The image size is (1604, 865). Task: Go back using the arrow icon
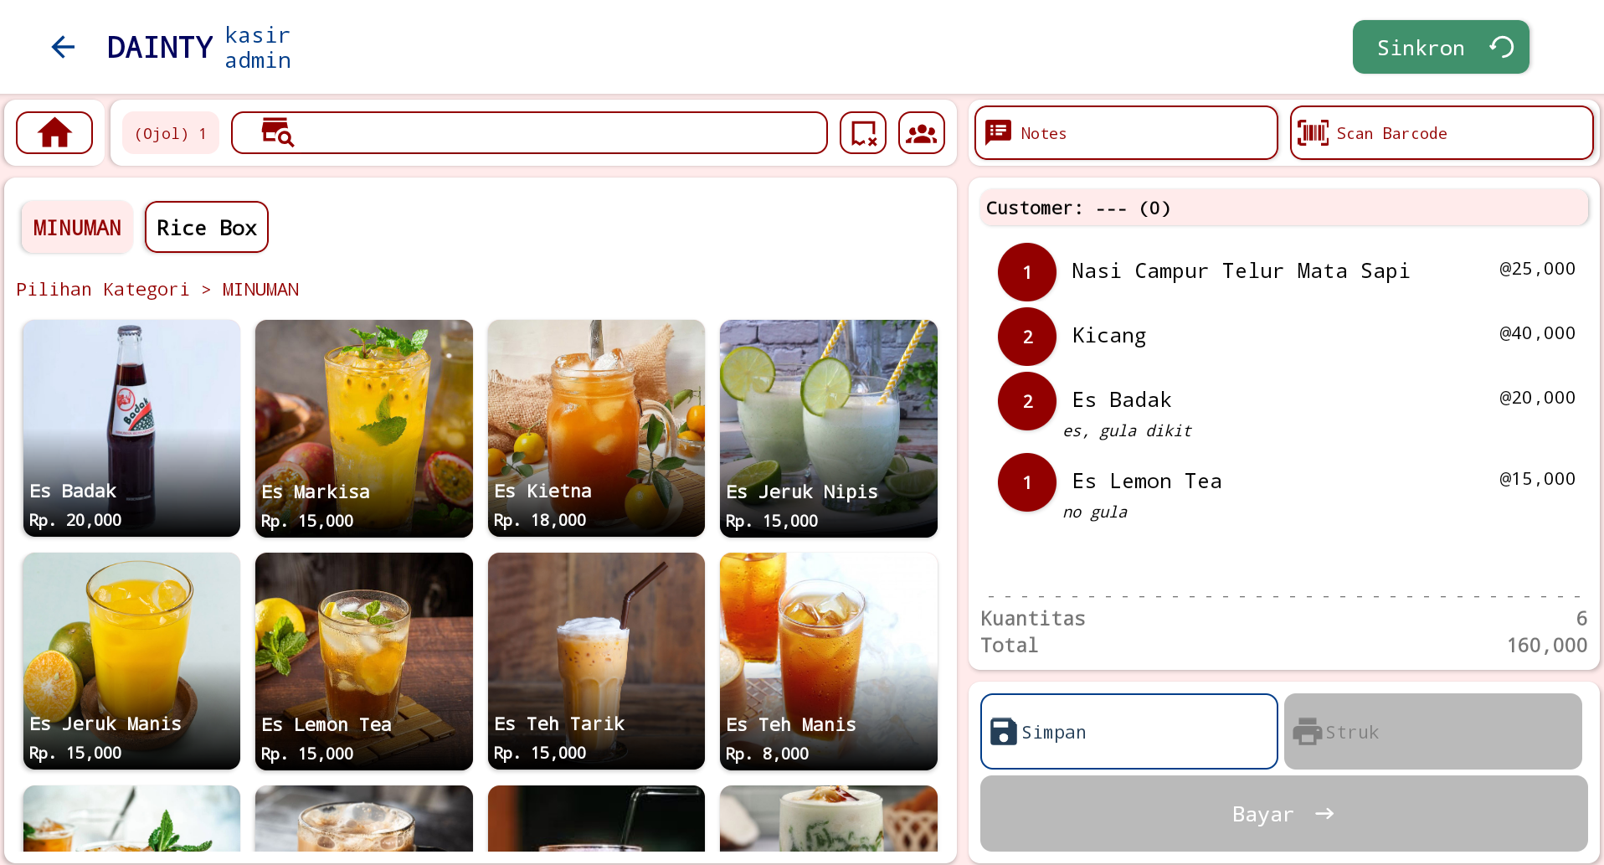(63, 47)
